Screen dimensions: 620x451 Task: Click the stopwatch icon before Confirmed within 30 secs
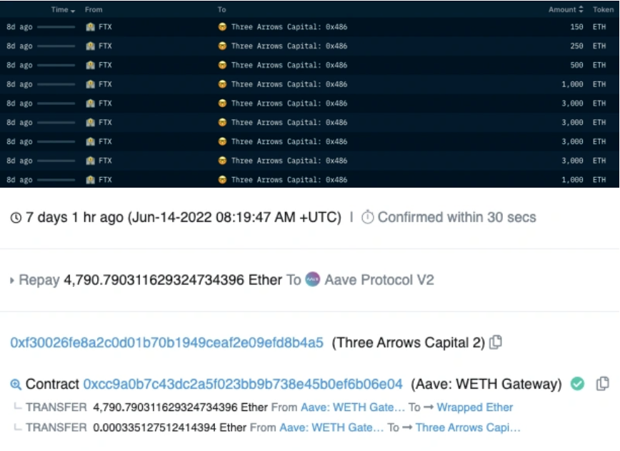pos(367,217)
